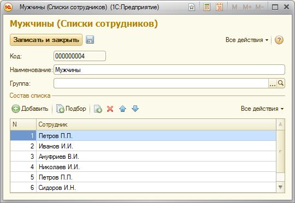Open the calendar icon in title bar
295x203 pixels.
coord(219,7)
